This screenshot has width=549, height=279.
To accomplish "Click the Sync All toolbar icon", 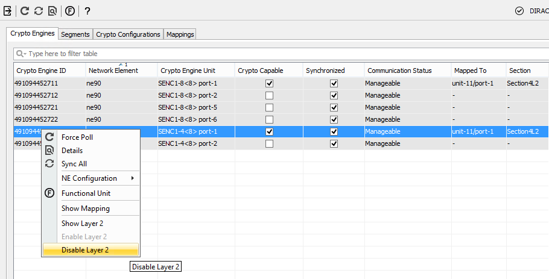I will [x=38, y=11].
